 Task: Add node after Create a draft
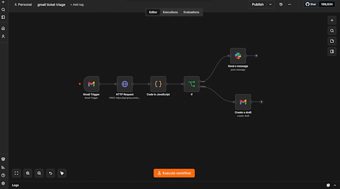(261, 102)
